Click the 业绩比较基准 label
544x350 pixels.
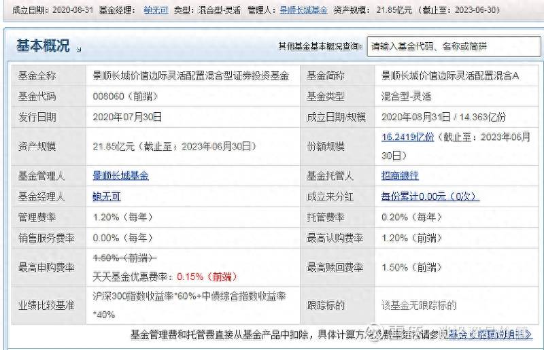(x=46, y=305)
